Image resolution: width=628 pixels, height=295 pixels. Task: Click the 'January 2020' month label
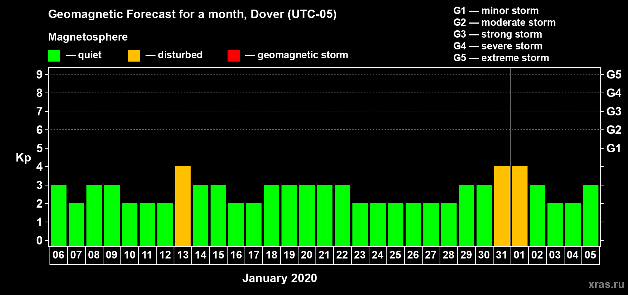coord(280,278)
